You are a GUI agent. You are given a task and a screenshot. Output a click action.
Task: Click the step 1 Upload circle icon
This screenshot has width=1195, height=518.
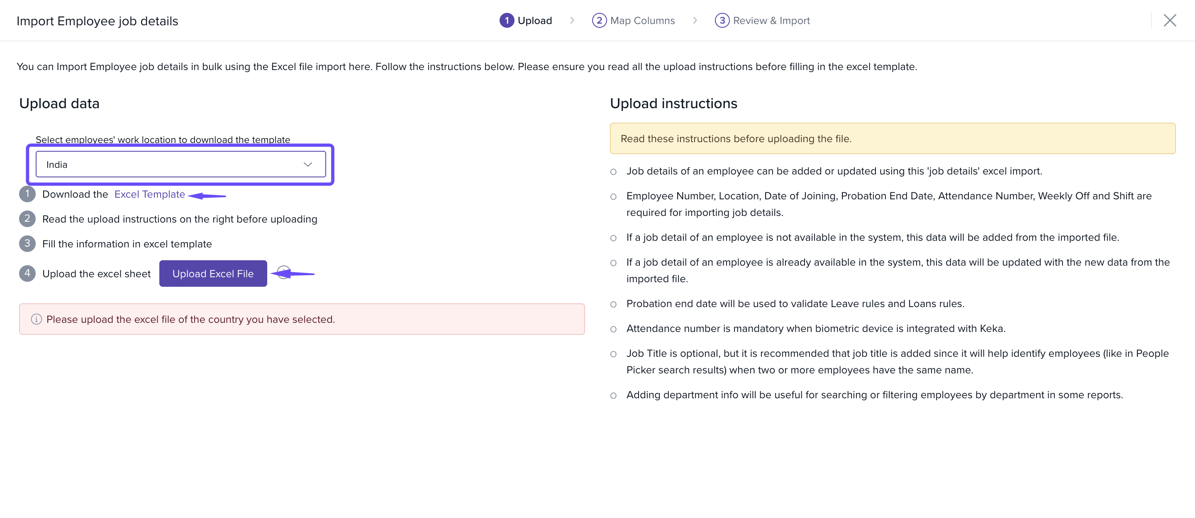(507, 20)
